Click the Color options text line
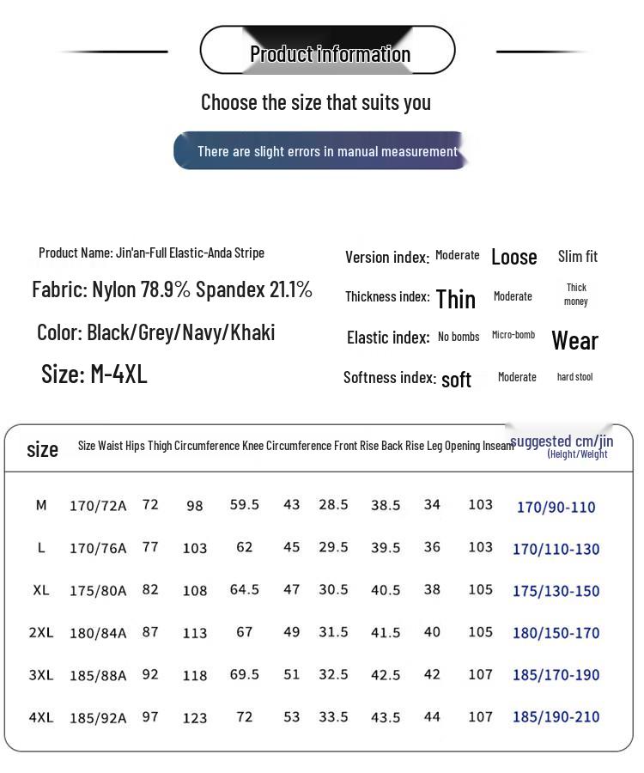 pos(155,332)
